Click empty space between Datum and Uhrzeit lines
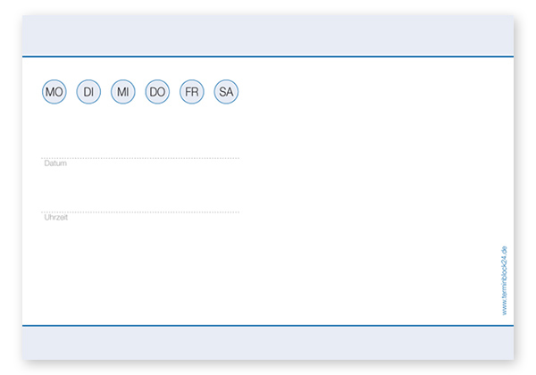Screen dimensions: 536x375 click(x=140, y=187)
